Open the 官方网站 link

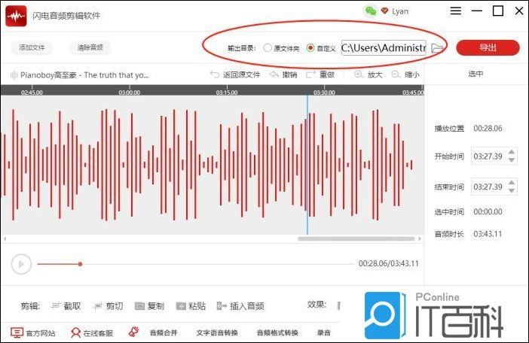click(x=33, y=333)
